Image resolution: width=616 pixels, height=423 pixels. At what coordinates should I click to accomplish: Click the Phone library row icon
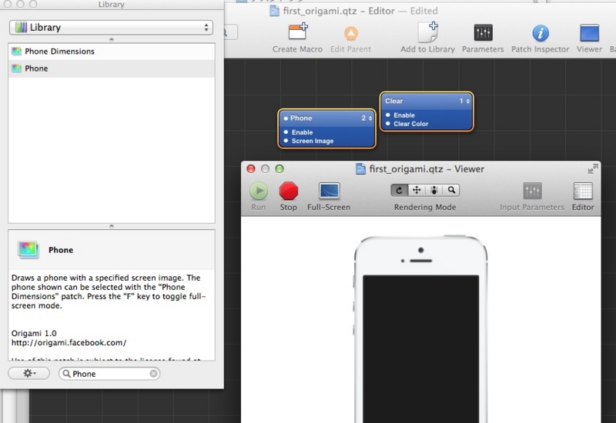[x=16, y=68]
